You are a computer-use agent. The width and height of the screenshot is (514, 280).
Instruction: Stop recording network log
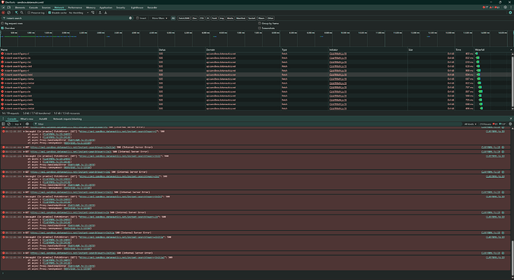[x=3, y=13]
